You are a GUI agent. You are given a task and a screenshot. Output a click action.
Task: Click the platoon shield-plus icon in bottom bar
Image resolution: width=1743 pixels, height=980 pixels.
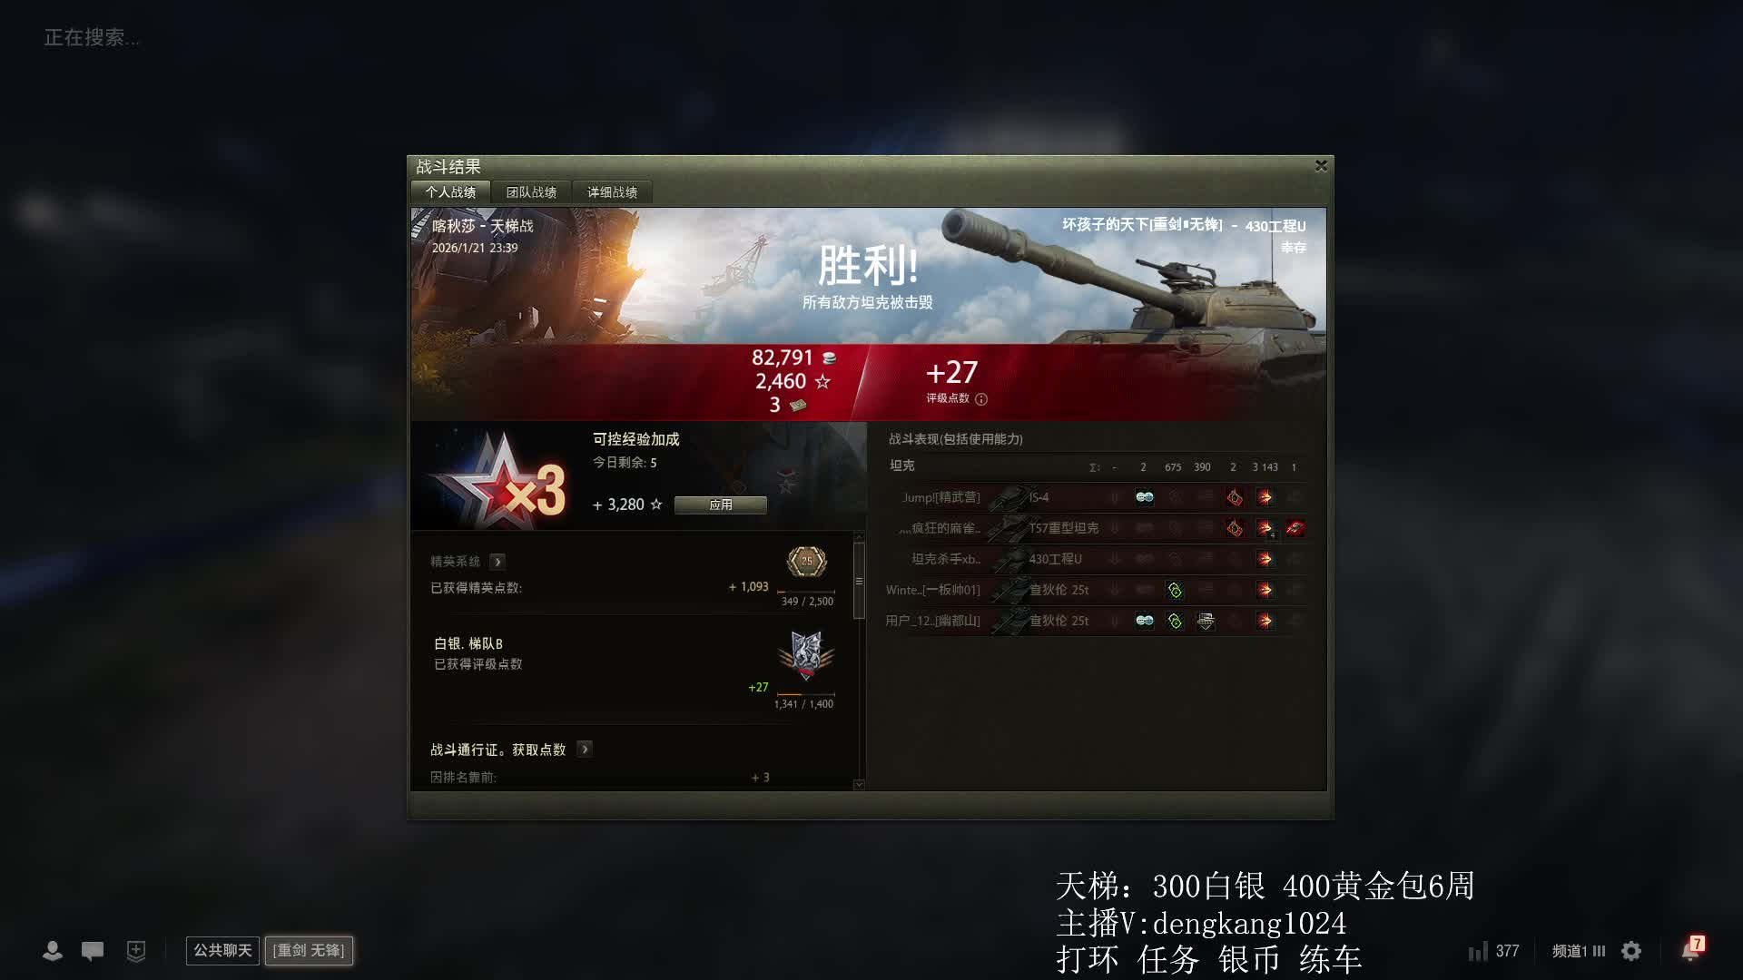pyautogui.click(x=136, y=950)
